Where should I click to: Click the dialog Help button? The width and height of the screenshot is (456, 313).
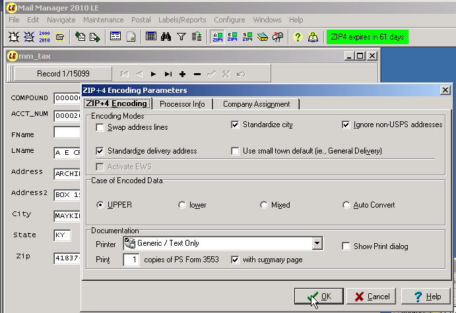tap(426, 297)
